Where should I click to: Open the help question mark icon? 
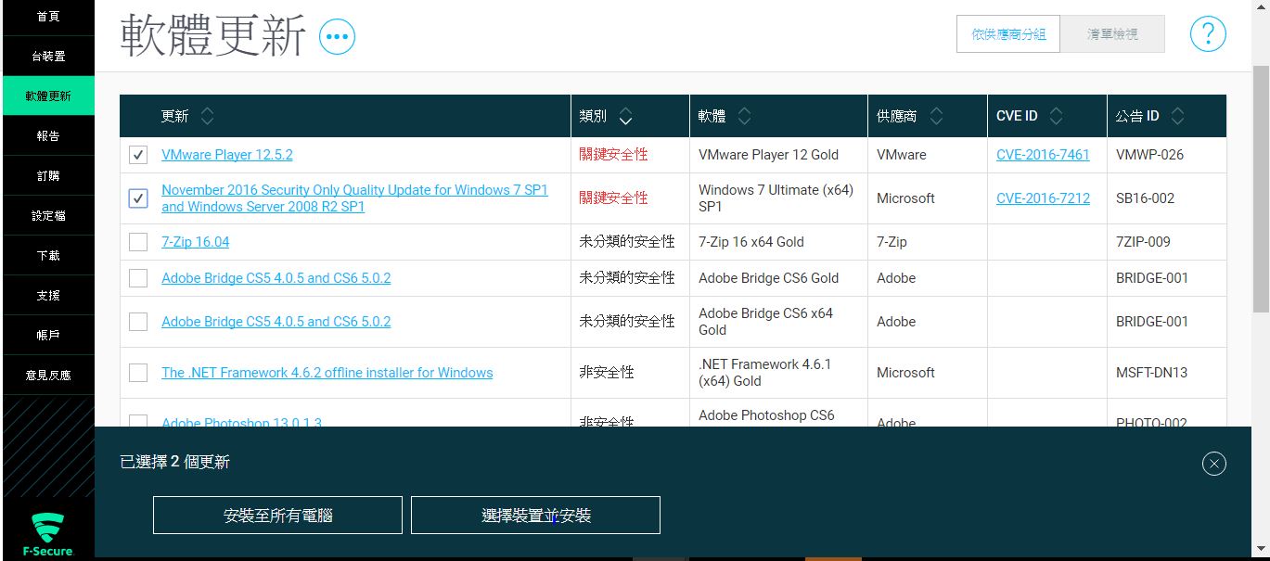point(1208,34)
